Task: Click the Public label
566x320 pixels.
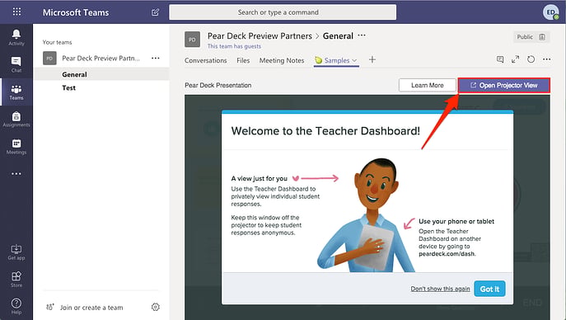Action: pyautogui.click(x=525, y=37)
